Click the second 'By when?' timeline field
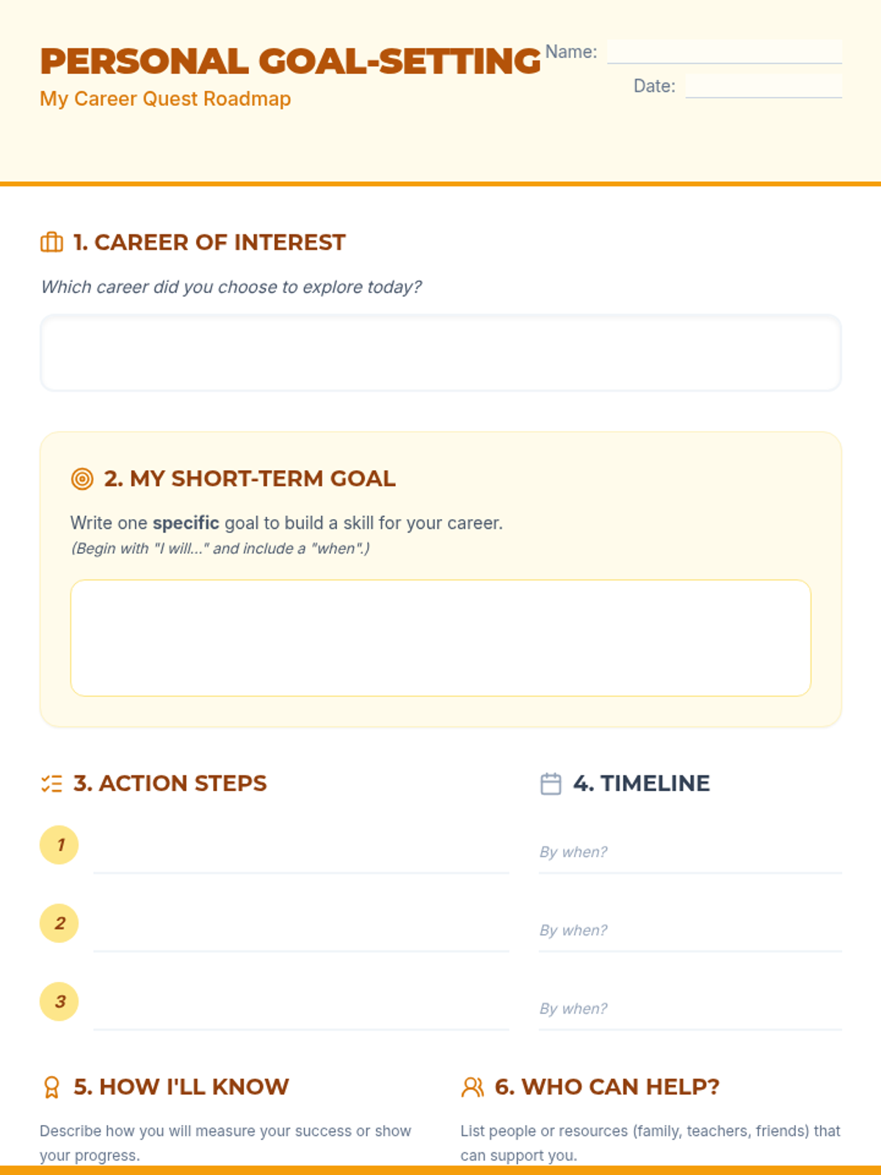881x1175 pixels. click(690, 930)
